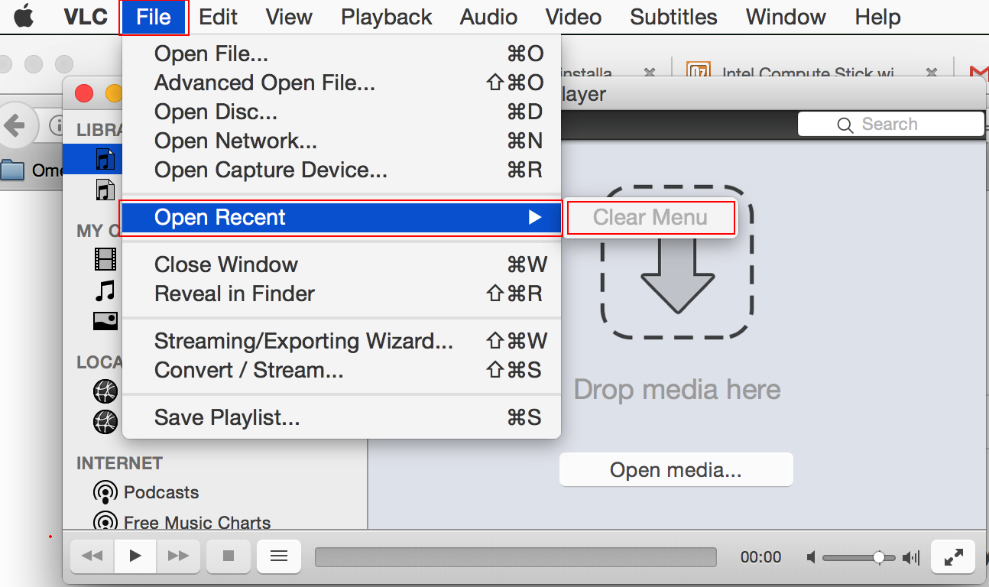Skip to the previous track
The width and height of the screenshot is (989, 587).
[92, 556]
